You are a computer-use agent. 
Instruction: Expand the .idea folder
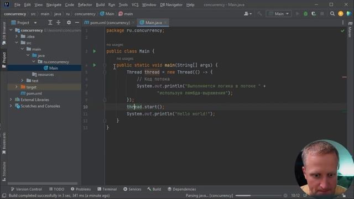coord(17,36)
